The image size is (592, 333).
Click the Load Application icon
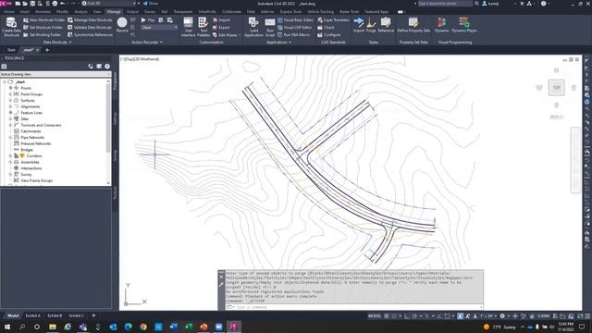(x=253, y=27)
